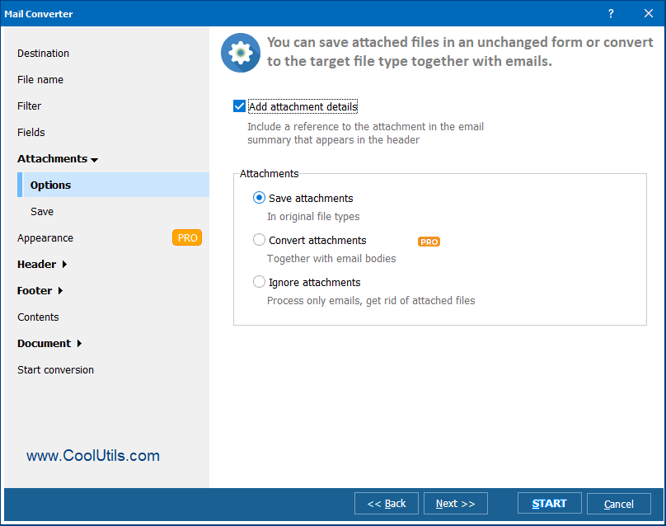Click Start conversion in the sidebar
The height and width of the screenshot is (526, 666).
coord(55,369)
